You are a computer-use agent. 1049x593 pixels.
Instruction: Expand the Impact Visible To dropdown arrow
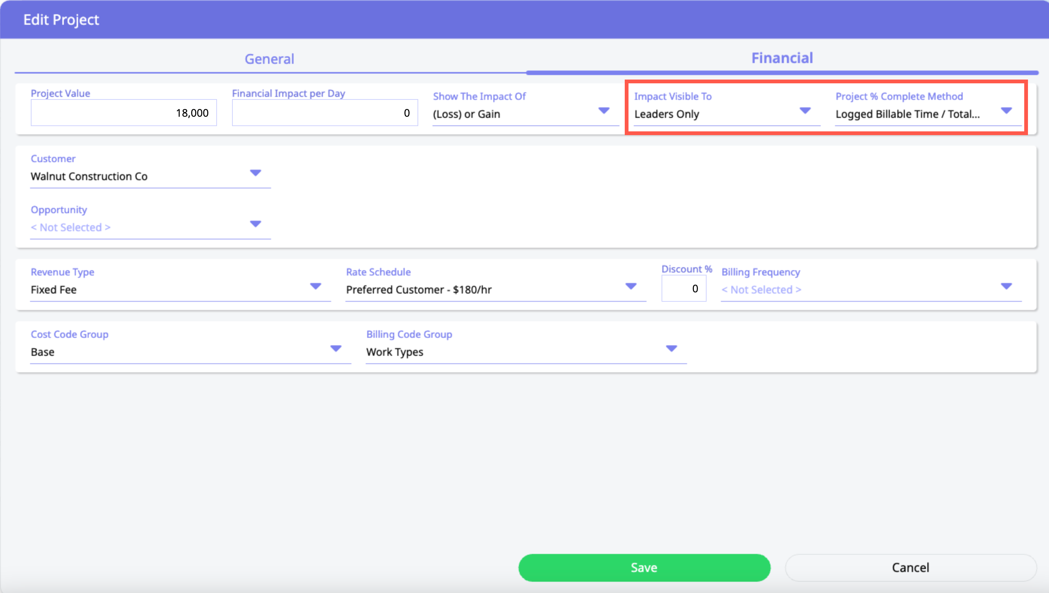pyautogui.click(x=805, y=111)
